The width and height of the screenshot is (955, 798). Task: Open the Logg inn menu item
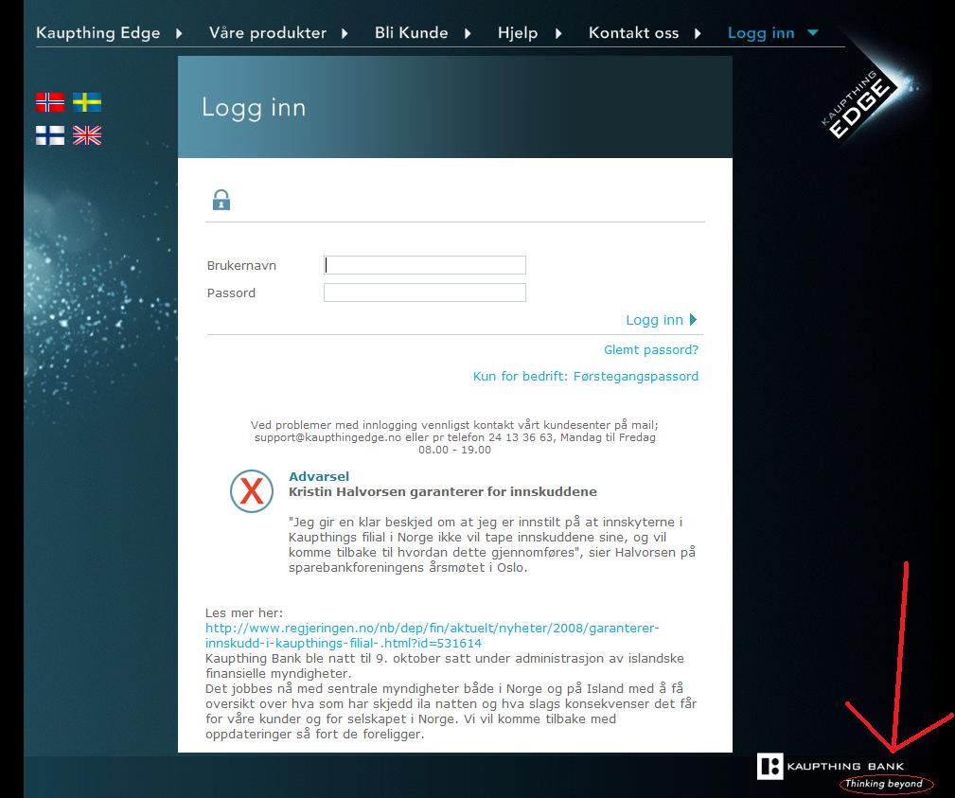pos(761,33)
